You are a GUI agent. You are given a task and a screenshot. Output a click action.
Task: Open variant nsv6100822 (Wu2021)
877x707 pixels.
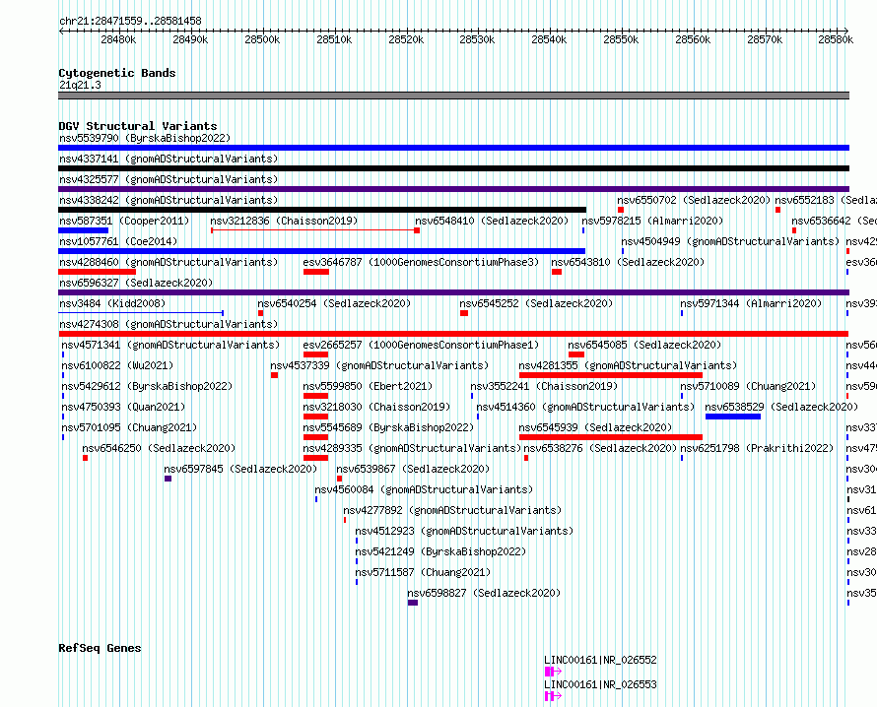click(117, 365)
